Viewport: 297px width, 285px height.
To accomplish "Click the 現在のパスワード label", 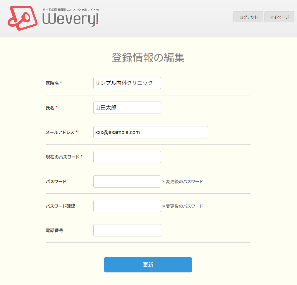I will pyautogui.click(x=63, y=157).
